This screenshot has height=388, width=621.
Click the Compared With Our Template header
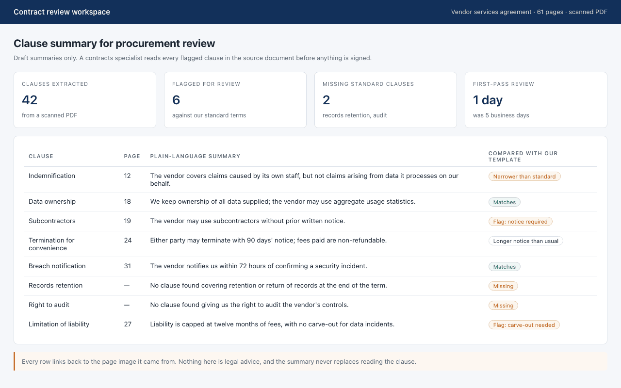point(523,157)
